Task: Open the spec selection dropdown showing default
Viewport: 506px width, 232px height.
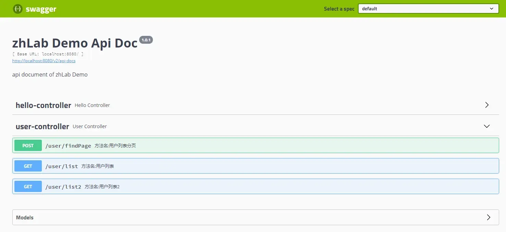Action: (428, 9)
